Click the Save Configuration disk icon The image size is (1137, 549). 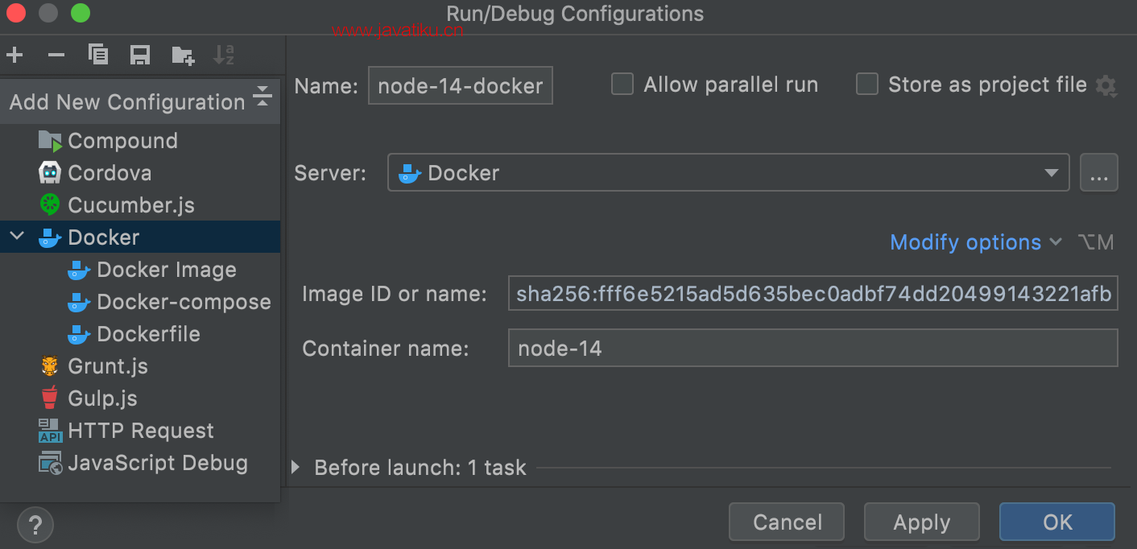(140, 56)
